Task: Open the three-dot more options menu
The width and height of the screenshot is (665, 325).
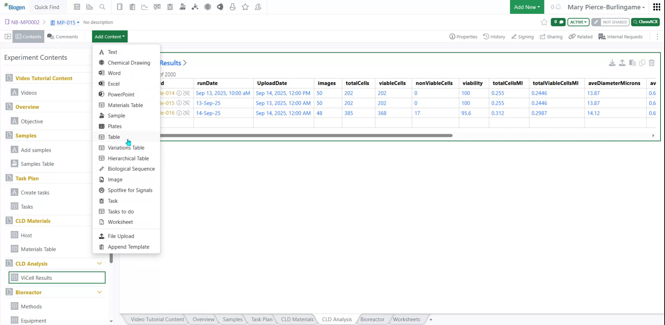Action: [x=657, y=36]
